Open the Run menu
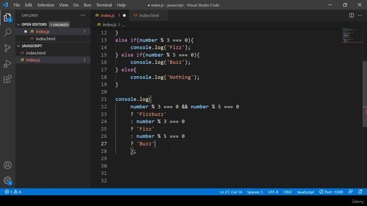Screen dimensions: 367x206 click(87, 5)
